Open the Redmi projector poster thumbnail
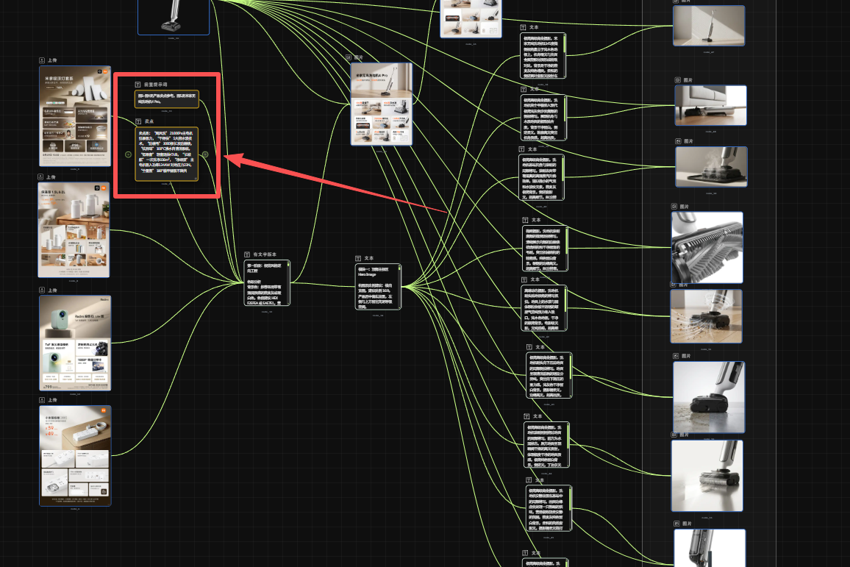850x567 pixels. click(74, 343)
